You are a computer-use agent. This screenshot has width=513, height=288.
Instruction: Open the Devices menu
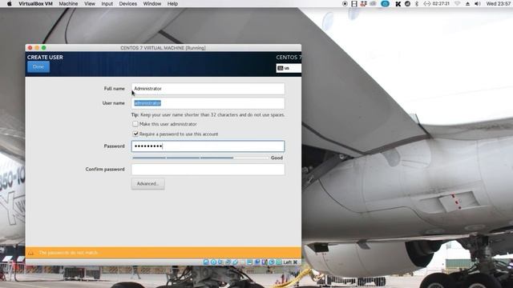128,3
